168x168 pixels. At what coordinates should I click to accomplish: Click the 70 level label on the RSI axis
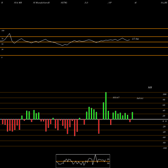(2, 39)
